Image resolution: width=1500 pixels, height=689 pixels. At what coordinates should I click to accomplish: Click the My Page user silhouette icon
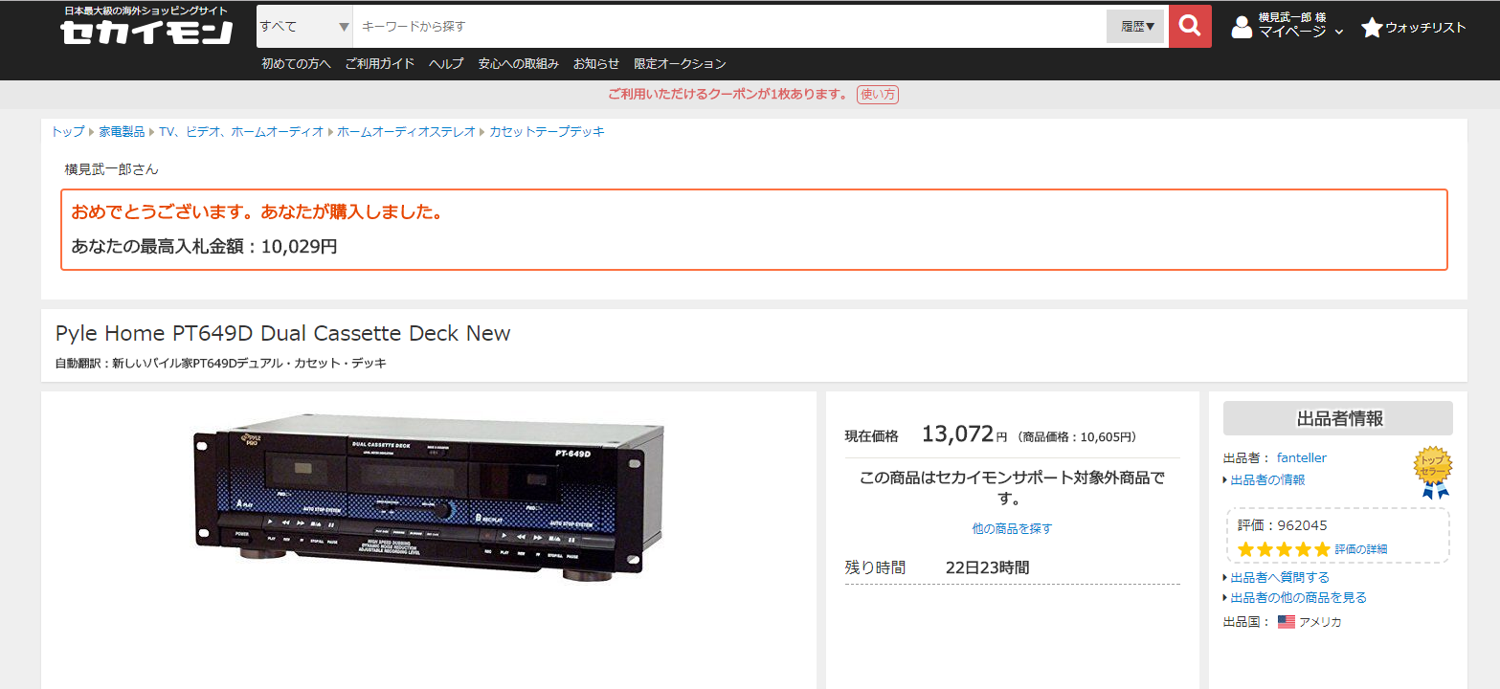1242,27
